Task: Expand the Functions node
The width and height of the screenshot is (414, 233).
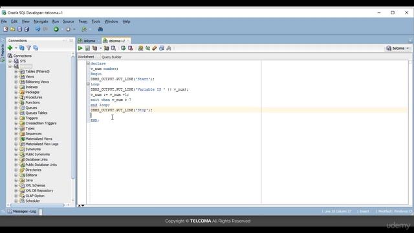Action: 16,102
